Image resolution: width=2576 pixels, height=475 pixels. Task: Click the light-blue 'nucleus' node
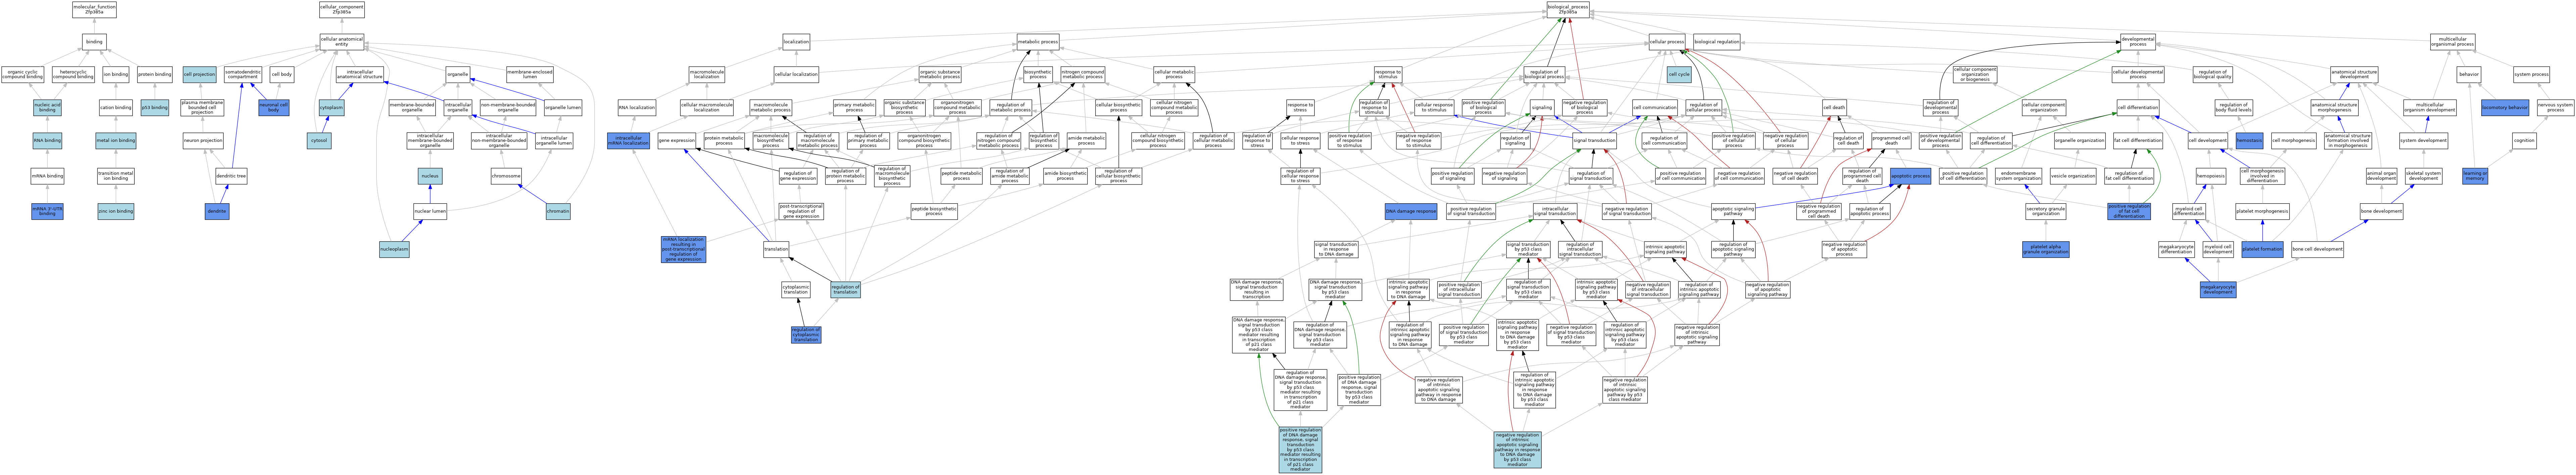click(x=430, y=176)
